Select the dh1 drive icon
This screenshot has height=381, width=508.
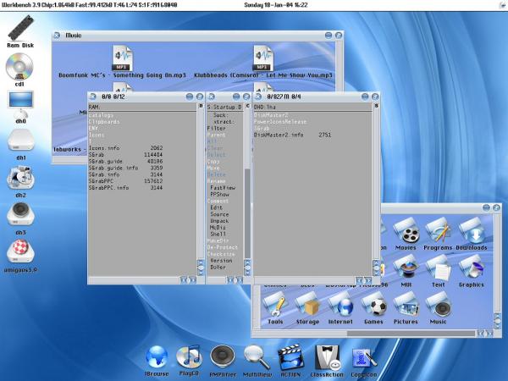click(x=20, y=141)
